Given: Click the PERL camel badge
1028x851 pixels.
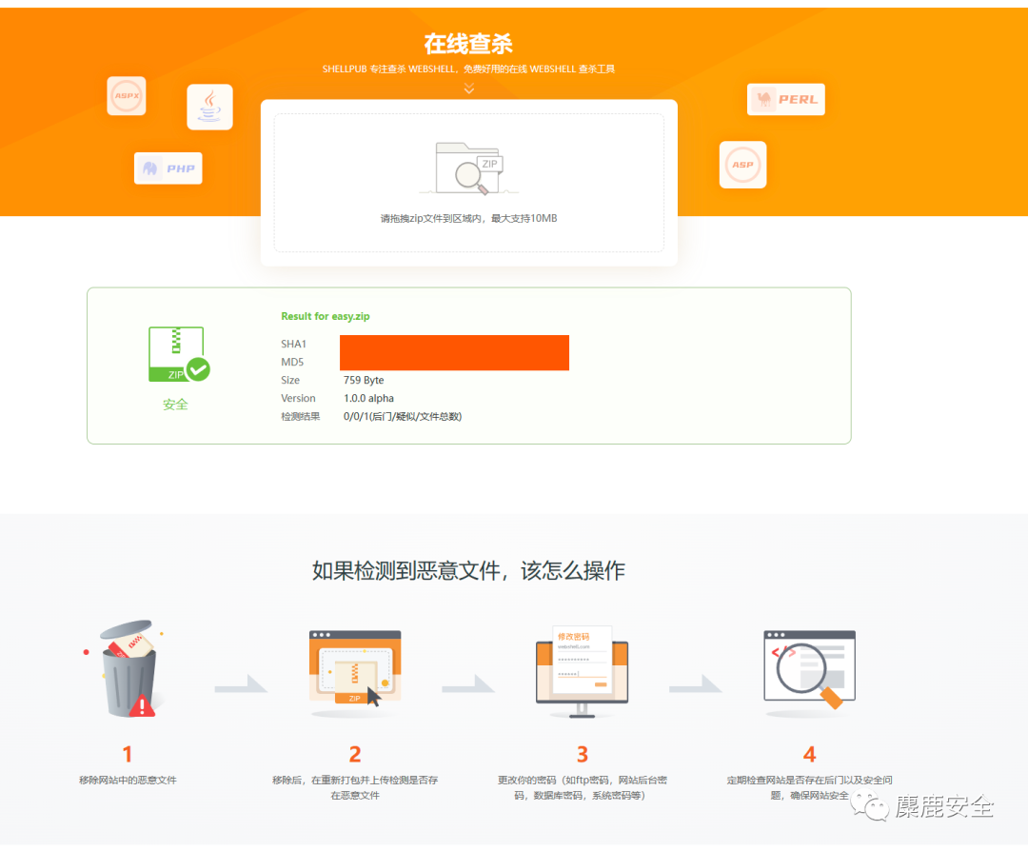Looking at the screenshot, I should coord(786,99).
